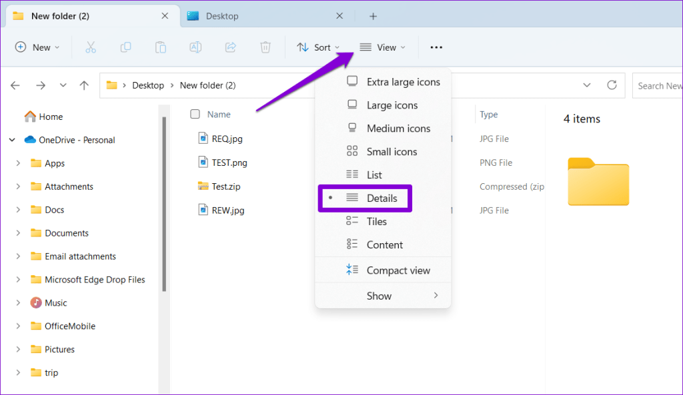Click the Delete icon in the toolbar
683x395 pixels.
[x=265, y=47]
